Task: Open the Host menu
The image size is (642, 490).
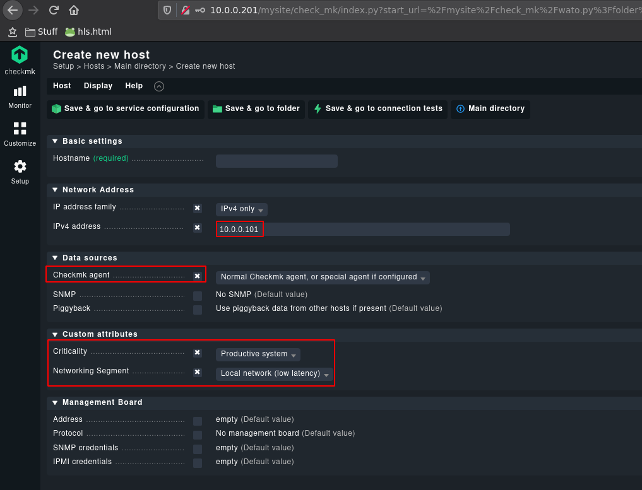Action: click(62, 86)
